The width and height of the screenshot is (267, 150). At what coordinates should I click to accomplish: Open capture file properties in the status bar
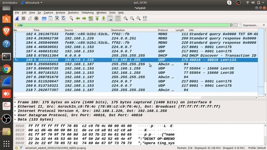click(x=21, y=148)
